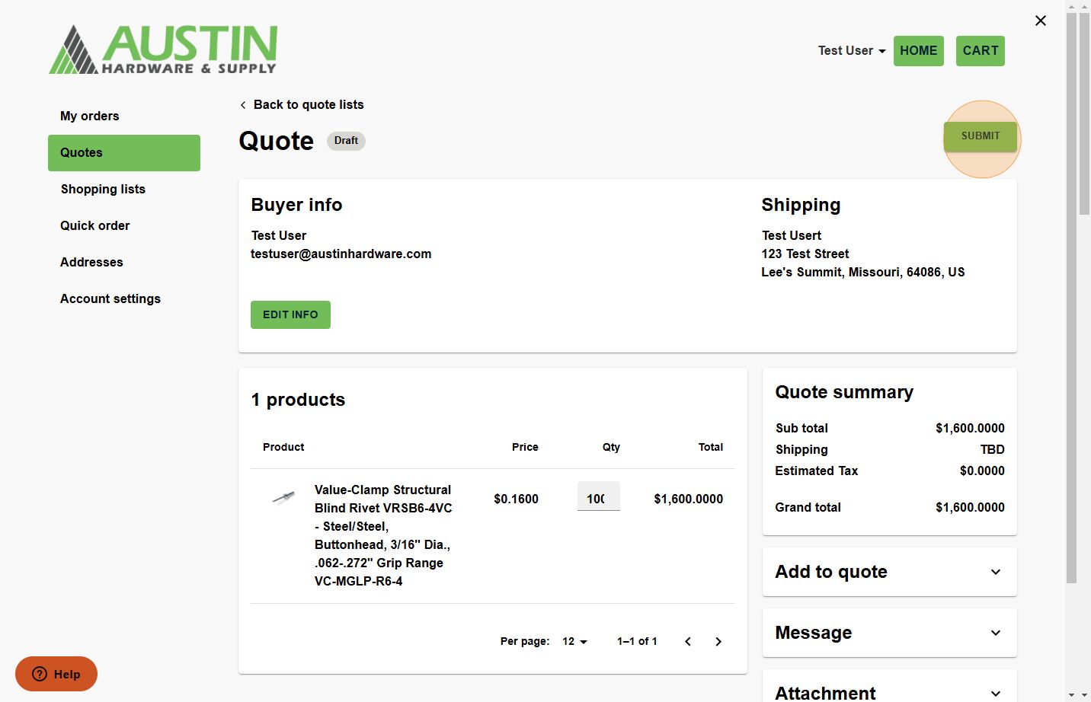Open the Test User account dropdown
The height and width of the screenshot is (702, 1091).
pos(852,51)
